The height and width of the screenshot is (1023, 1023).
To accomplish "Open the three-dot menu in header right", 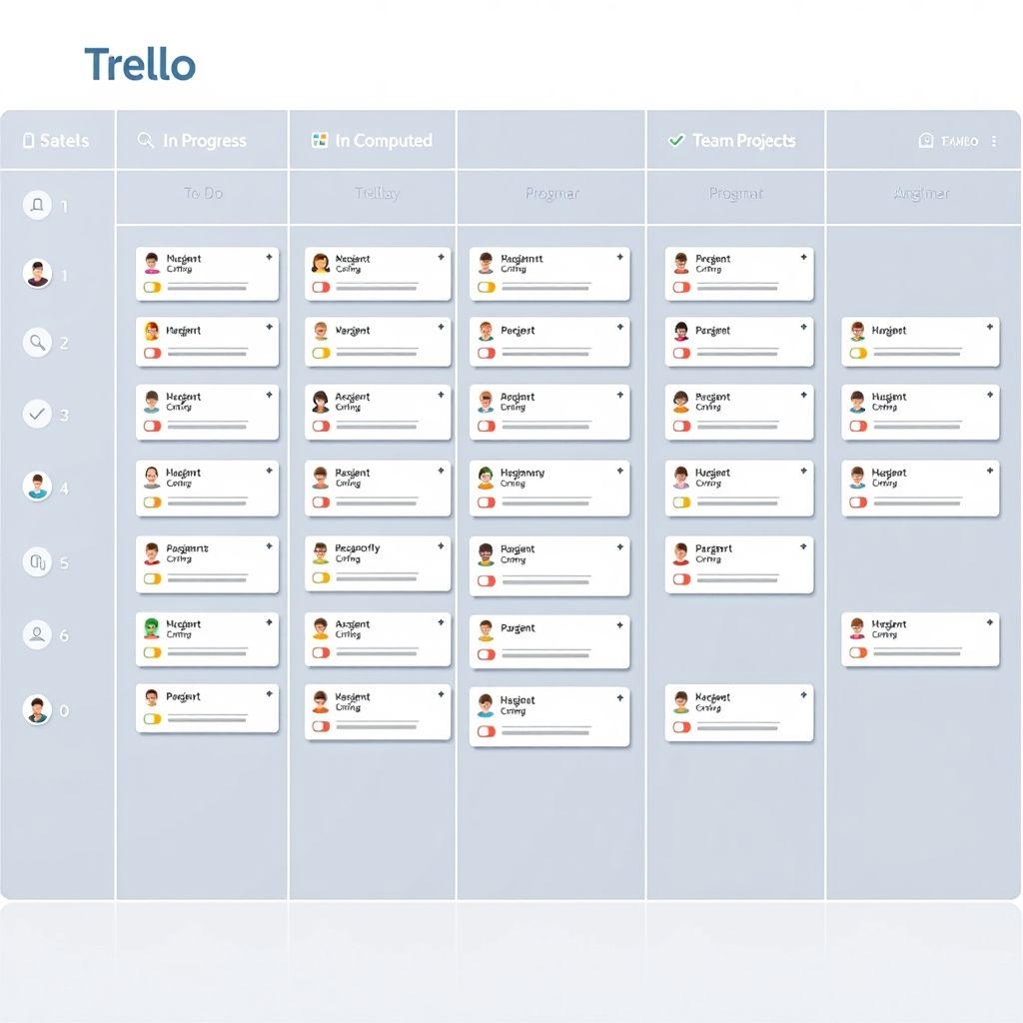I will [x=994, y=141].
